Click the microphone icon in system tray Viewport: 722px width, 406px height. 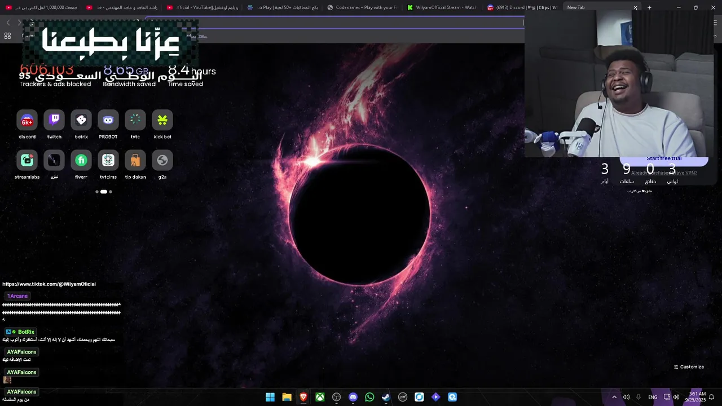tap(639, 397)
